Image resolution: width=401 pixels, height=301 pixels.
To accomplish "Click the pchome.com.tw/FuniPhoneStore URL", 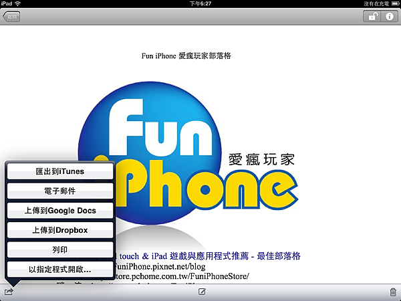I will click(x=182, y=276).
